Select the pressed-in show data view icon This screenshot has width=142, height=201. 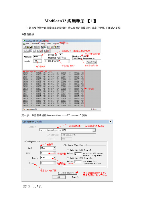45,47
